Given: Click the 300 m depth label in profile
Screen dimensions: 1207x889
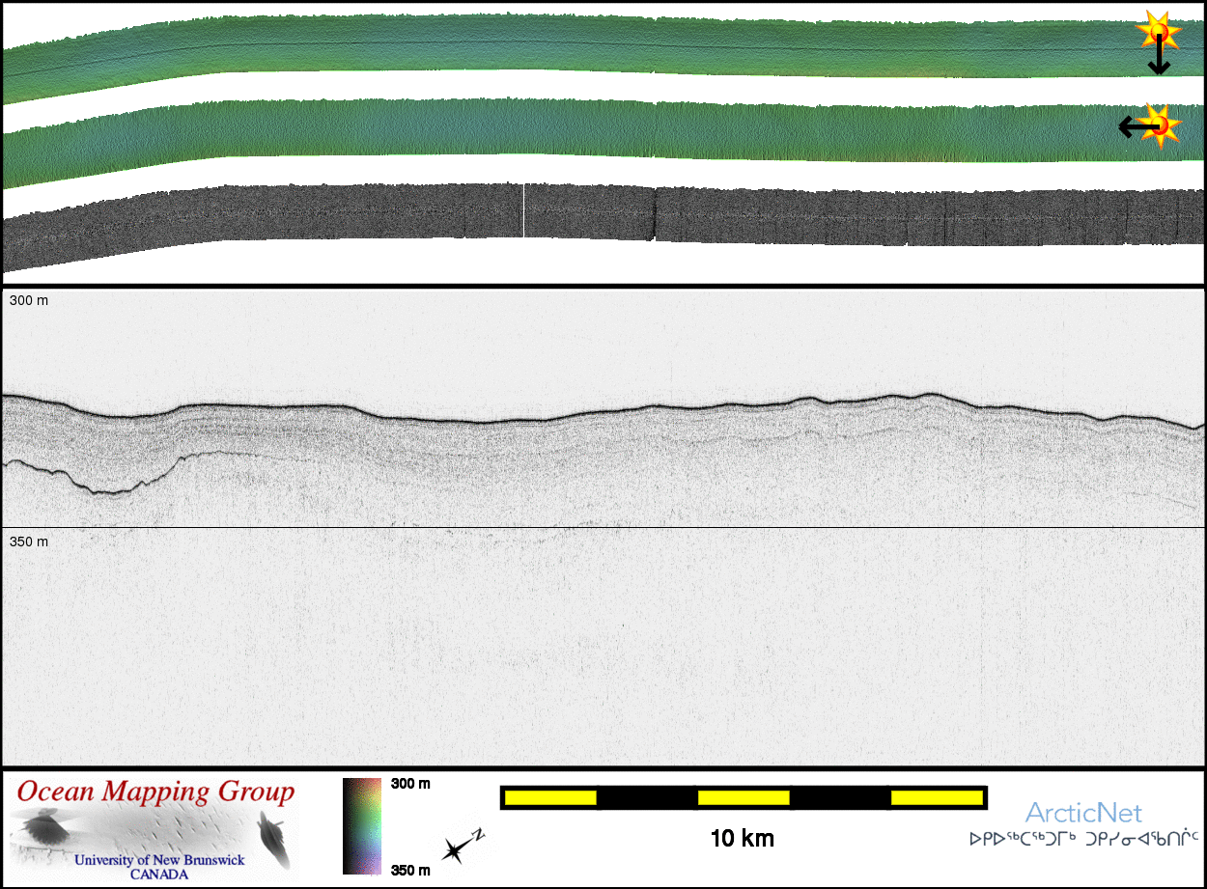Looking at the screenshot, I should (29, 301).
